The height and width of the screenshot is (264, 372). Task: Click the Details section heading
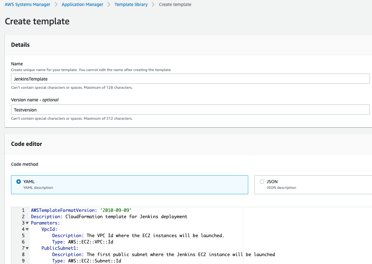(x=20, y=45)
